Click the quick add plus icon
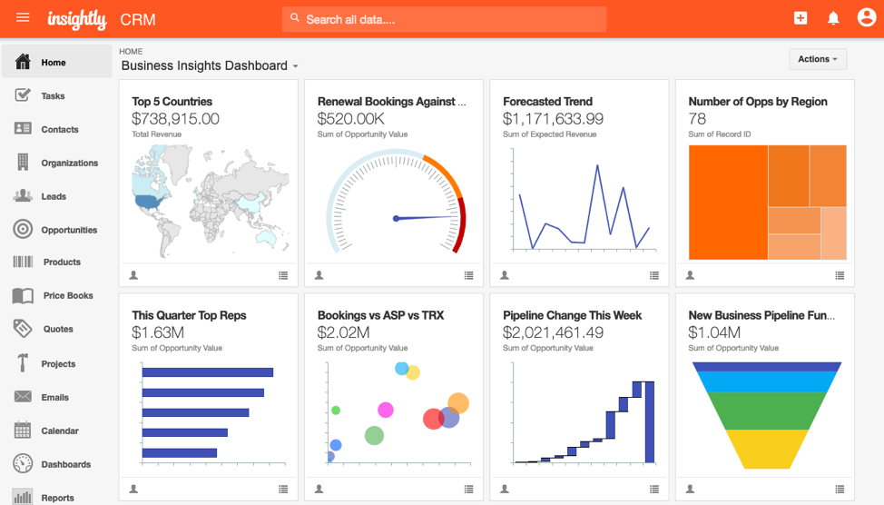 pyautogui.click(x=800, y=18)
